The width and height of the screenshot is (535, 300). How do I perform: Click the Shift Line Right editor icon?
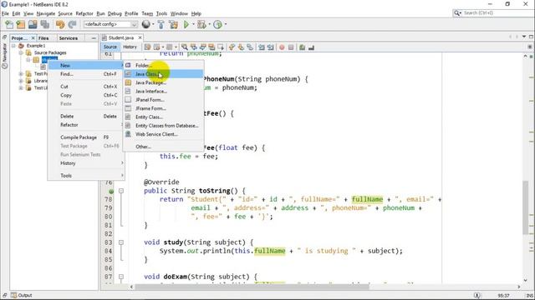point(271,47)
